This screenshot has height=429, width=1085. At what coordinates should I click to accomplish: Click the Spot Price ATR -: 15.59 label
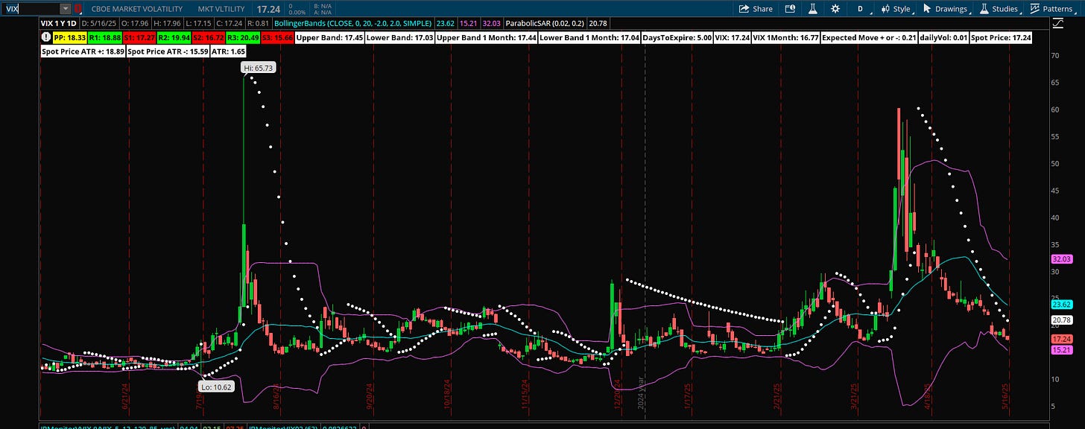pos(166,52)
